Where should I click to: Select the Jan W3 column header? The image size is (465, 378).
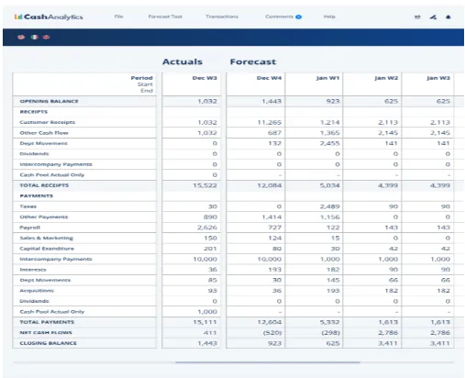pyautogui.click(x=438, y=78)
